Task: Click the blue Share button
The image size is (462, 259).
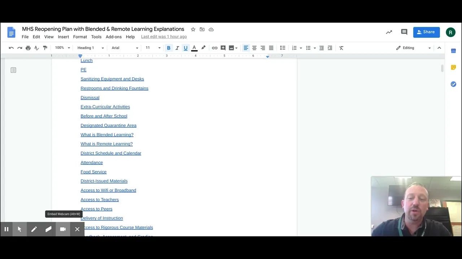Action: click(x=426, y=32)
